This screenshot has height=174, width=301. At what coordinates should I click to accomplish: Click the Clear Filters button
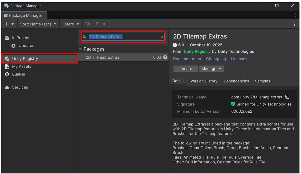96,24
